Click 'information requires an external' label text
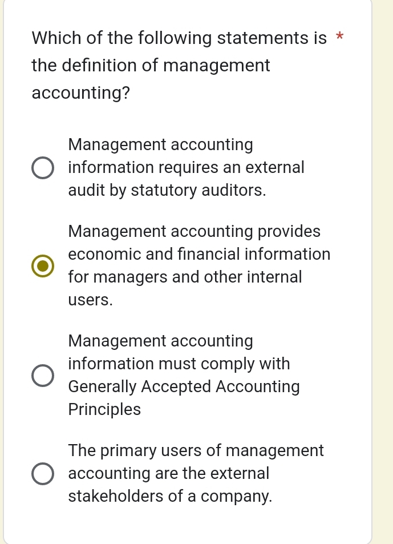393x544 pixels. click(186, 168)
